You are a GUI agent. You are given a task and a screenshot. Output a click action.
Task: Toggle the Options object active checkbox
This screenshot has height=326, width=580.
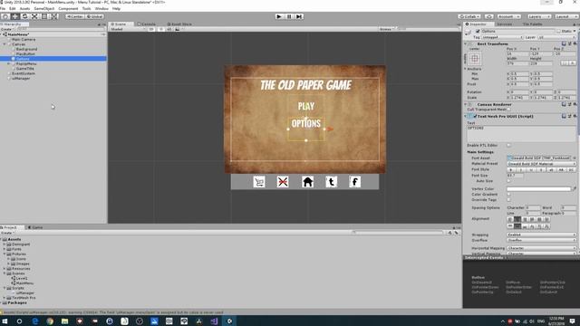(x=478, y=32)
